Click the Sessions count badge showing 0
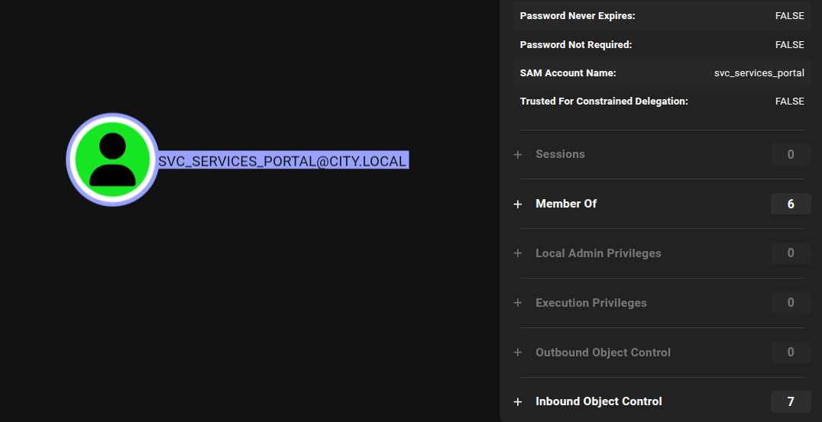The image size is (822, 422). point(791,154)
